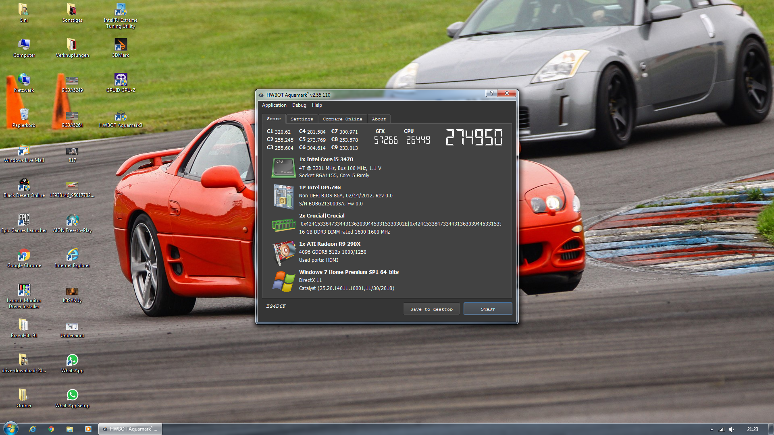
Task: Open the Sini folder icon
Action: [24, 12]
